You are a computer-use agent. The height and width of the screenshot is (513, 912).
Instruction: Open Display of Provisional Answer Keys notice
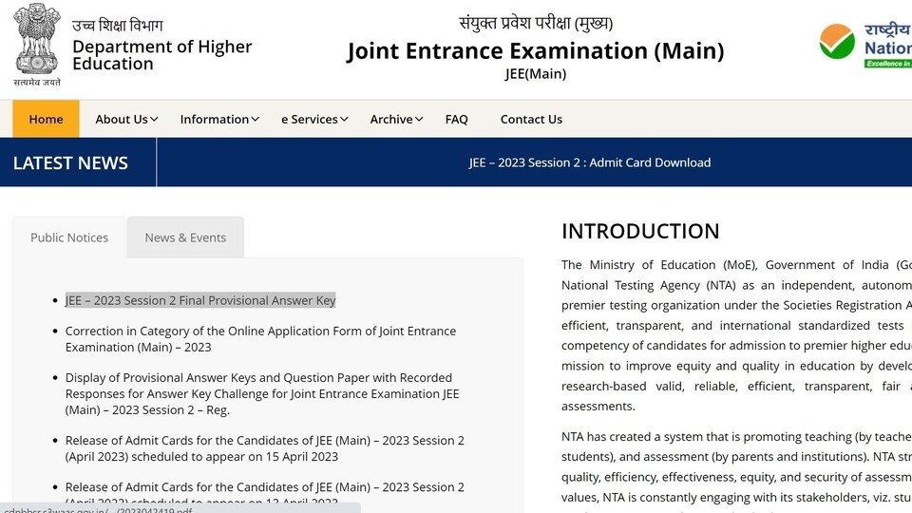click(x=262, y=393)
